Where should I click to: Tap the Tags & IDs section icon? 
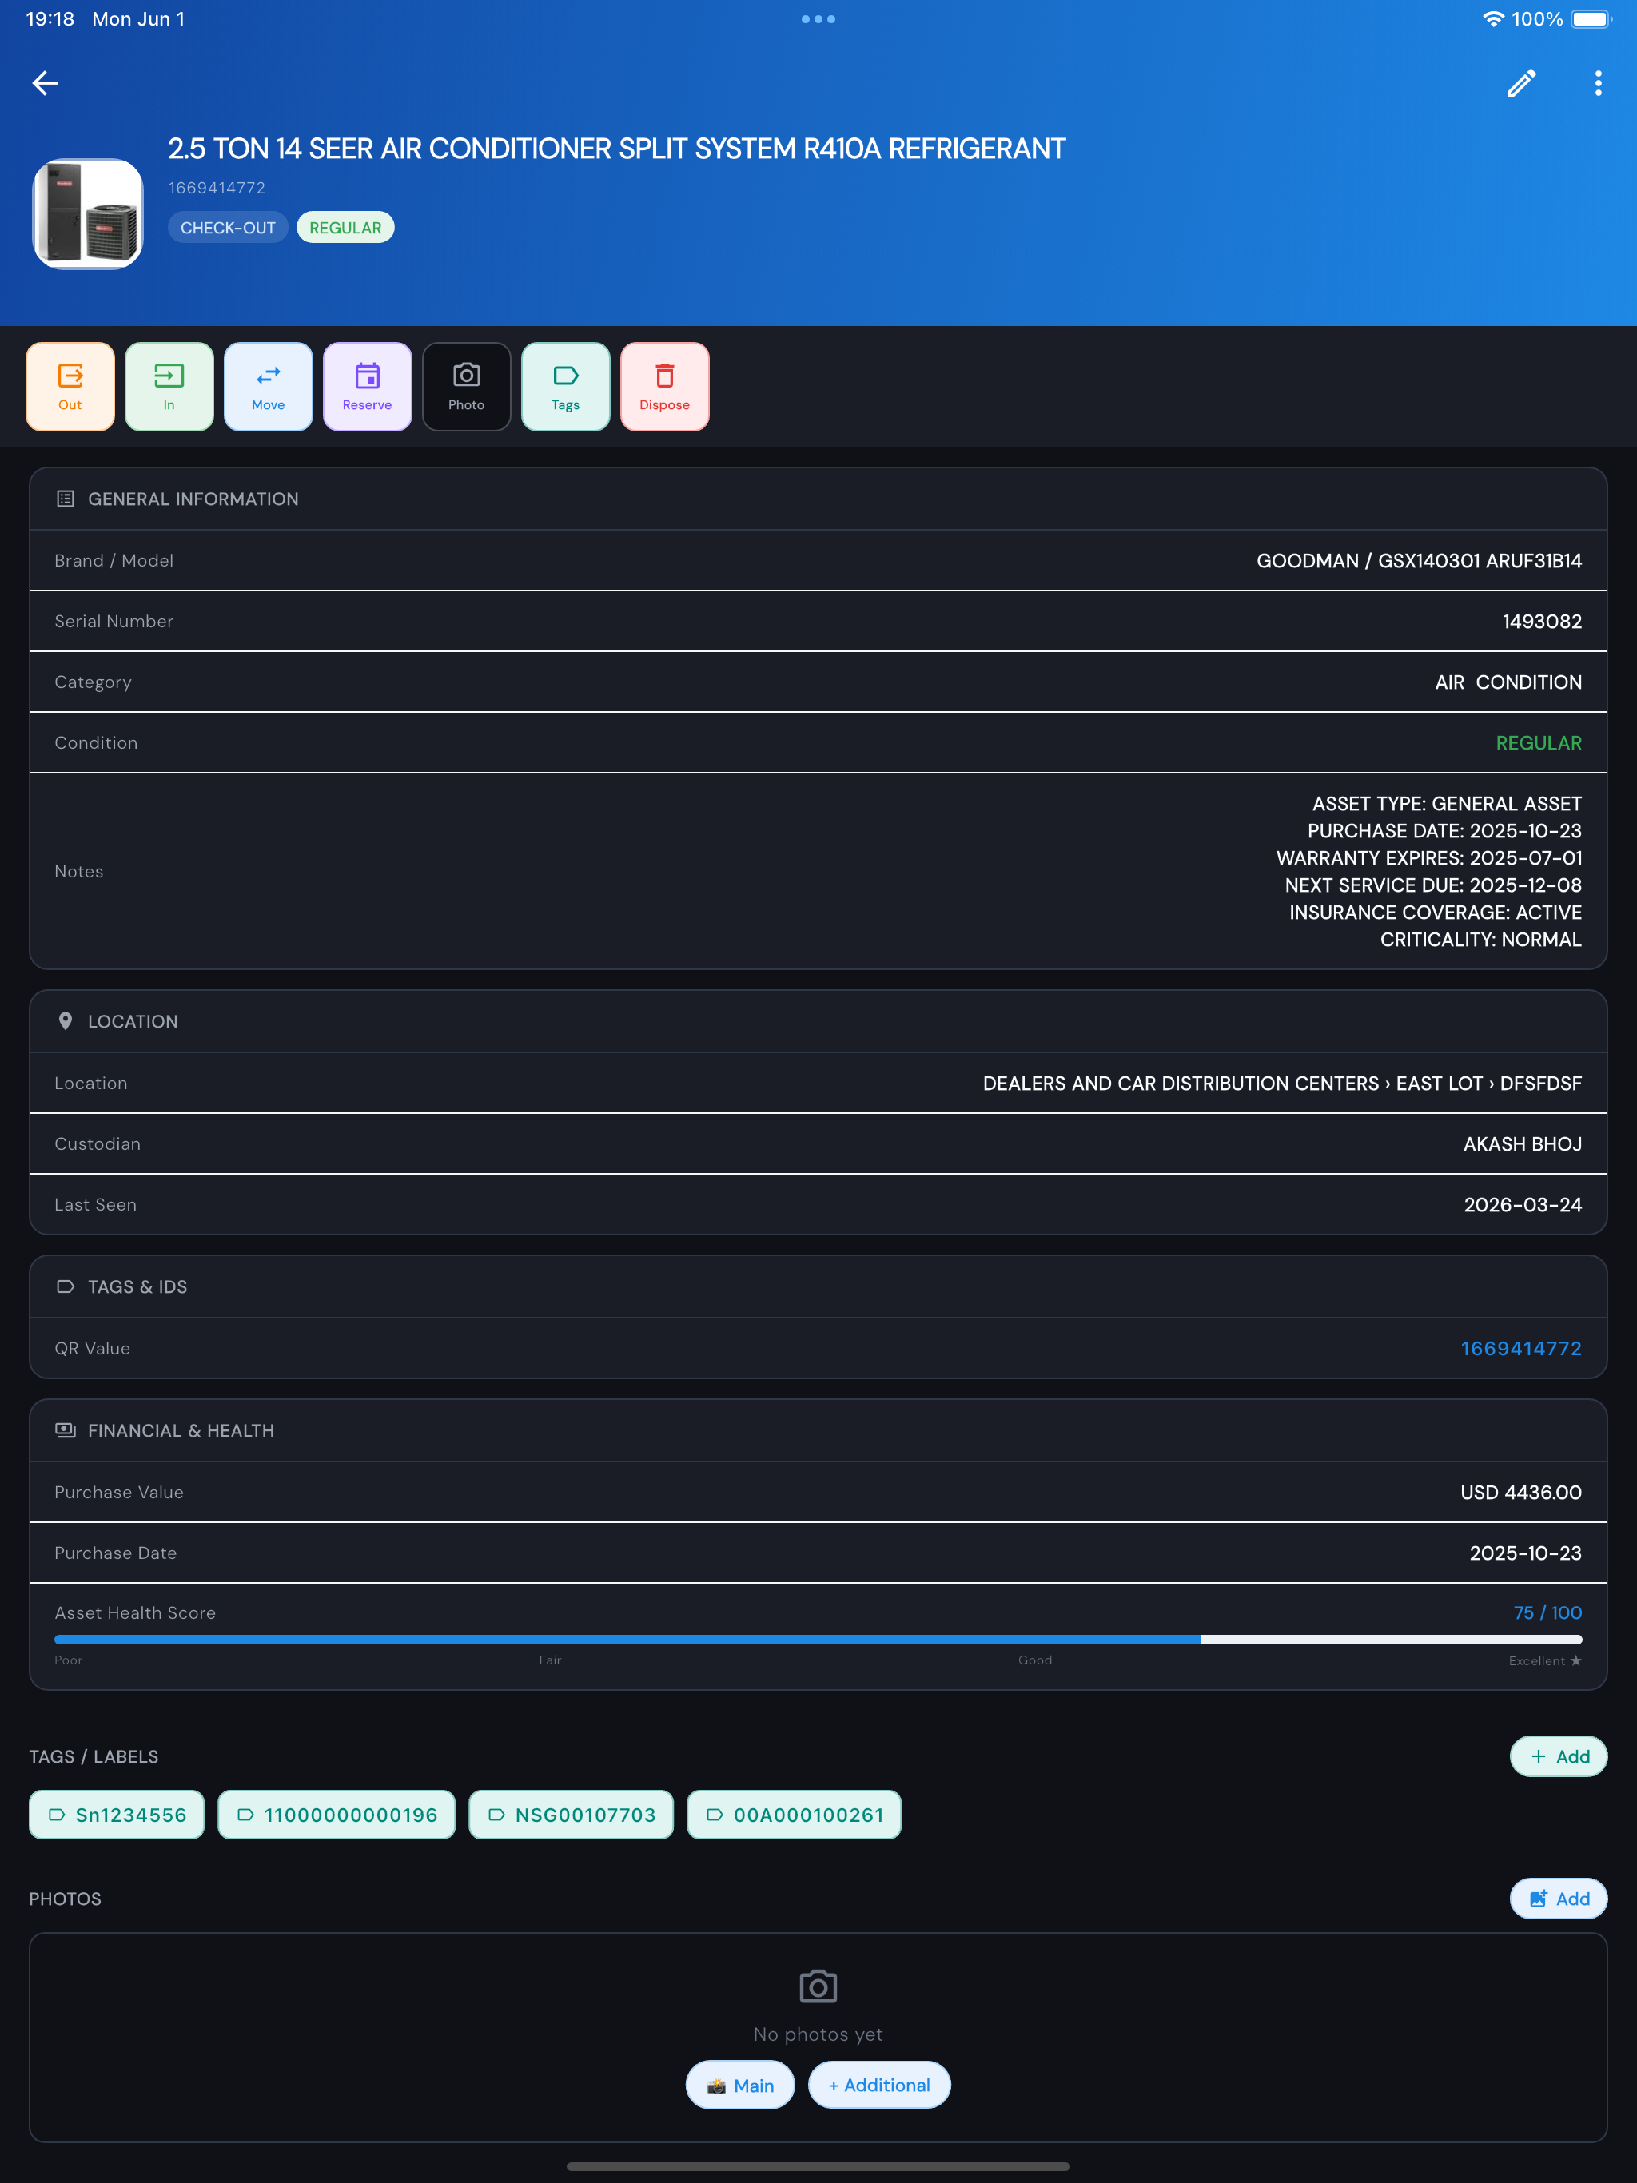click(x=66, y=1287)
